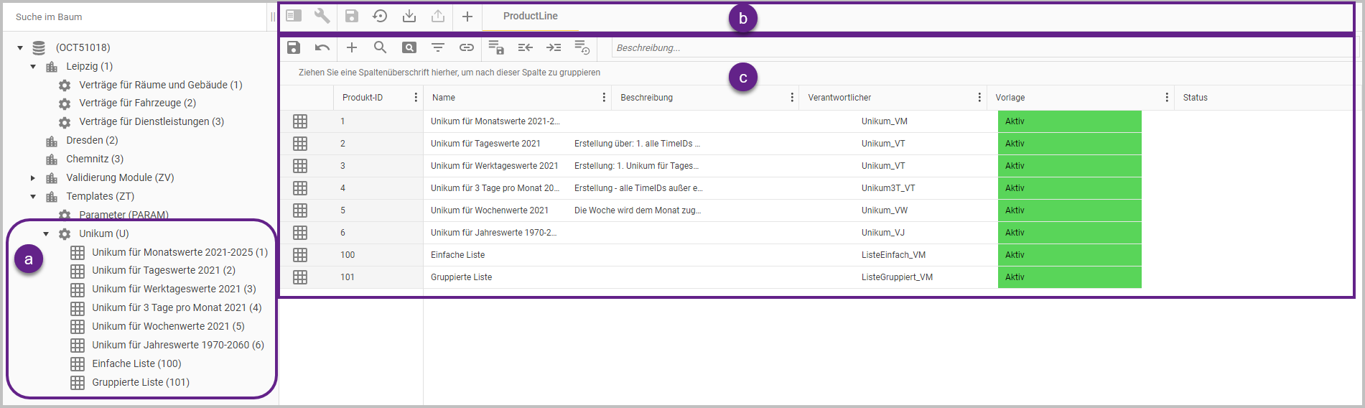The image size is (1365, 408).
Task: Click the save layout icon with list
Action: coord(495,47)
